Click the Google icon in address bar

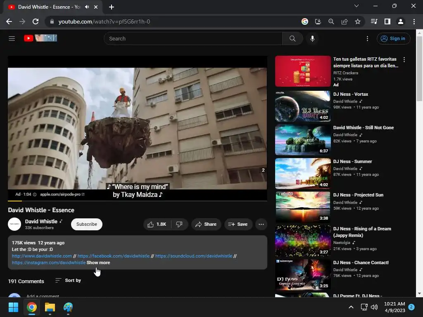coord(305,21)
